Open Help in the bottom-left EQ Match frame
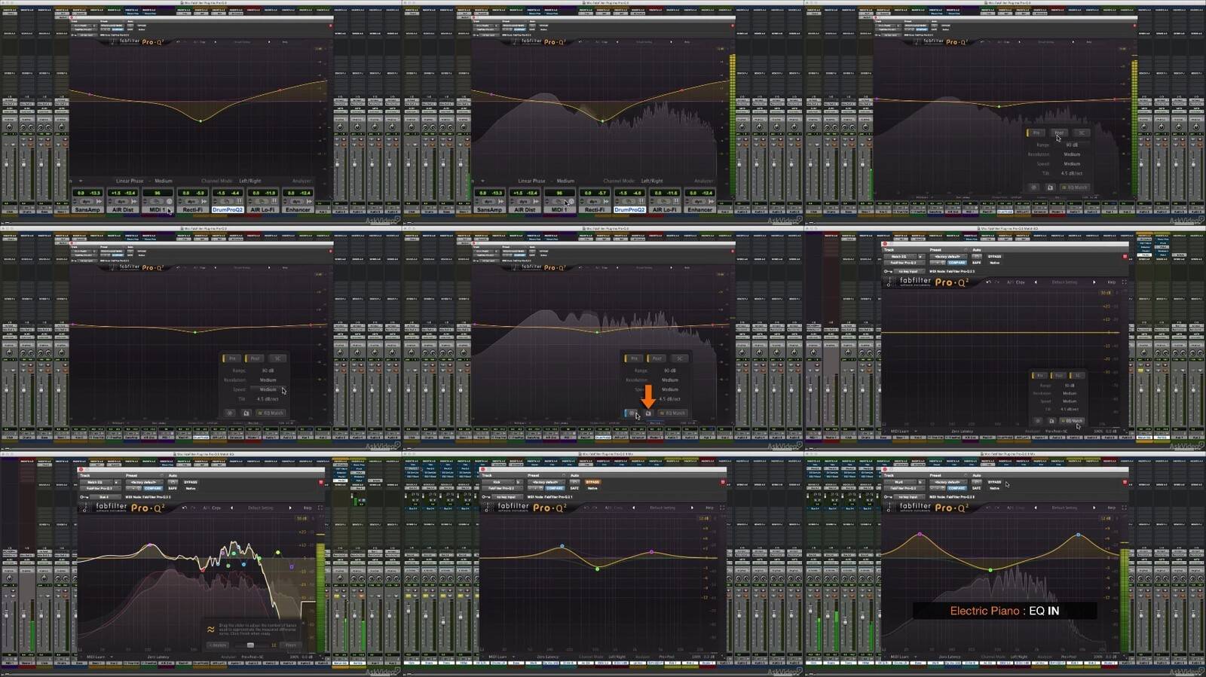The image size is (1206, 677). [x=308, y=508]
